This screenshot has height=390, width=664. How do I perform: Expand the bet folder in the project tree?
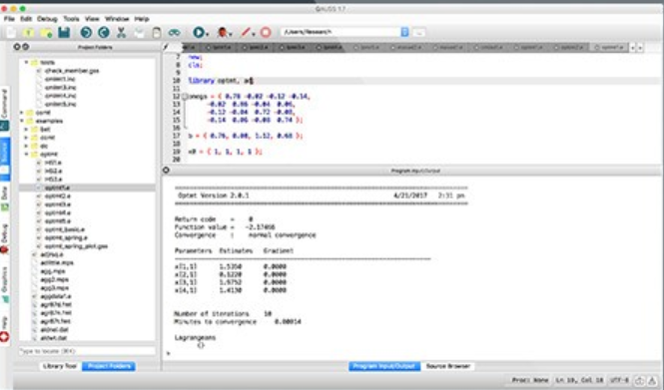pos(26,130)
